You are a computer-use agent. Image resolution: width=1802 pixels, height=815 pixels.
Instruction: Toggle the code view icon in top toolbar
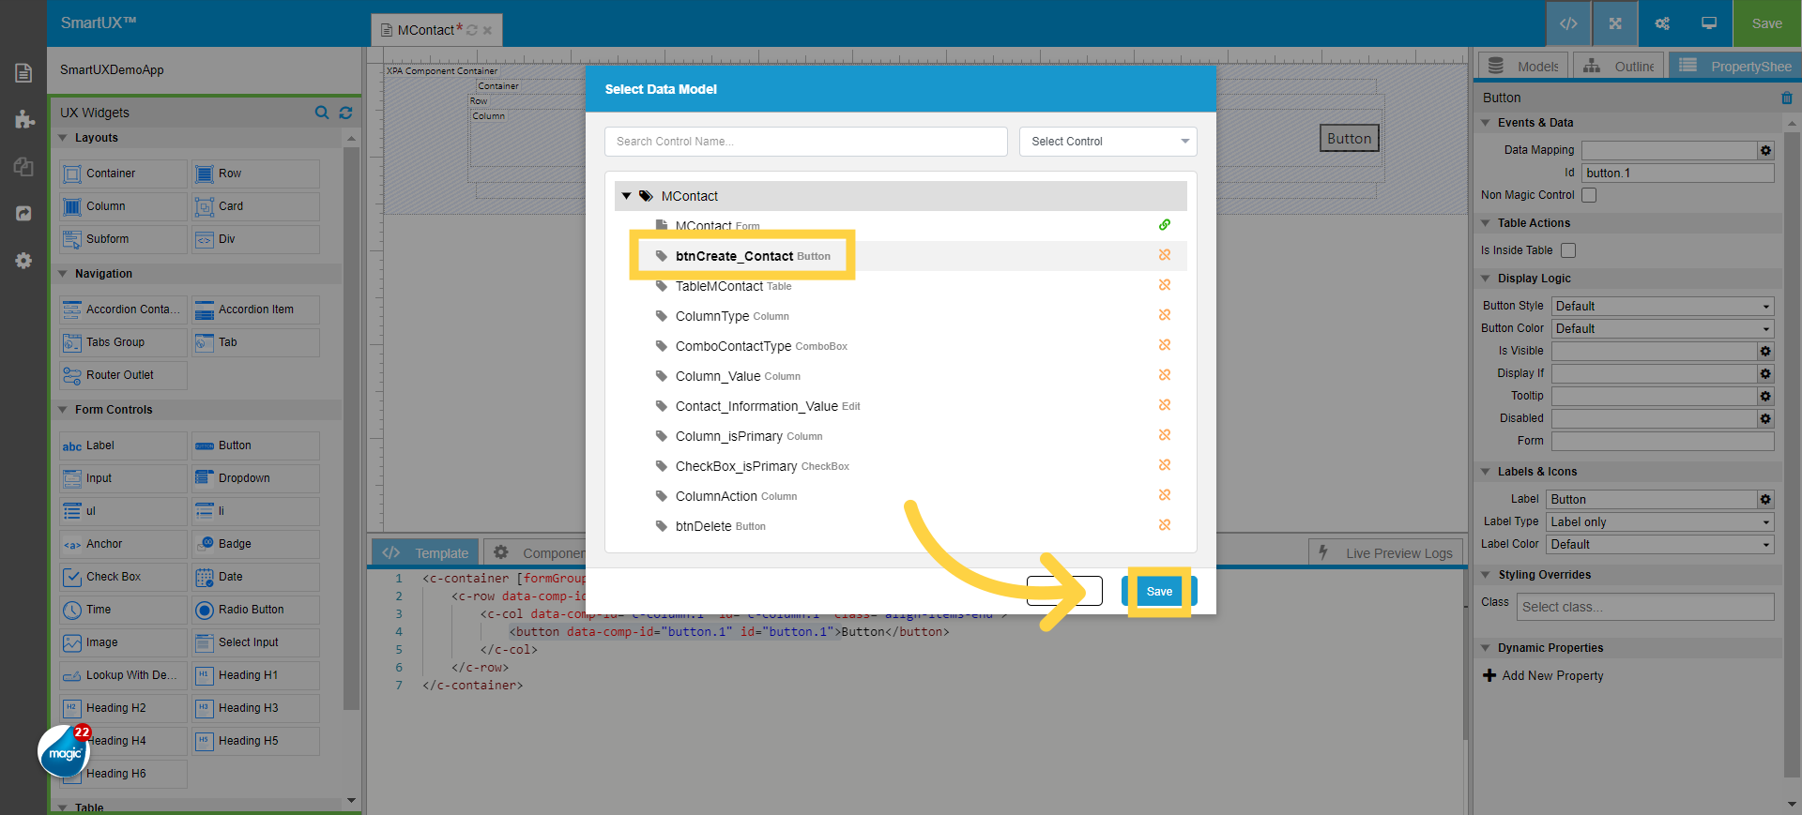(x=1568, y=23)
